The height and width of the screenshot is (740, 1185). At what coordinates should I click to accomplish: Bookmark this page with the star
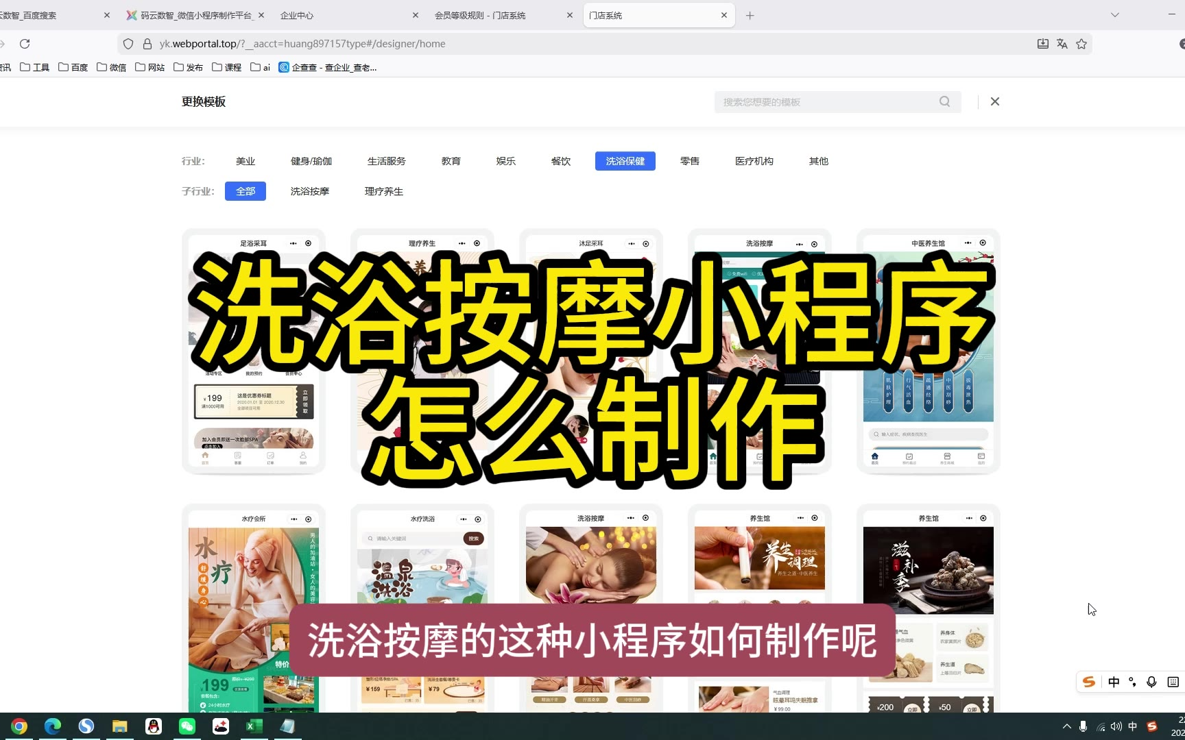(1081, 44)
